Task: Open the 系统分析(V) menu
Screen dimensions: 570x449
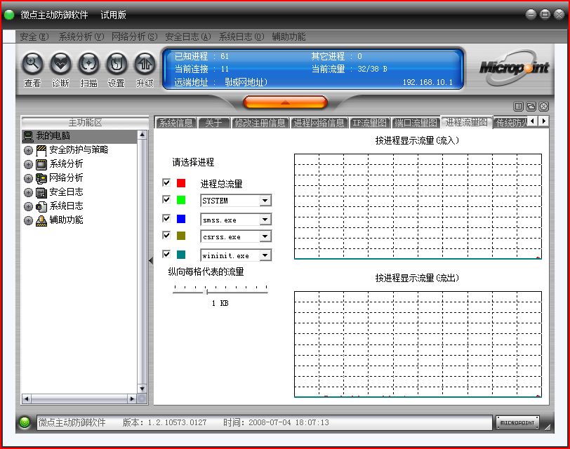Action: (x=81, y=36)
